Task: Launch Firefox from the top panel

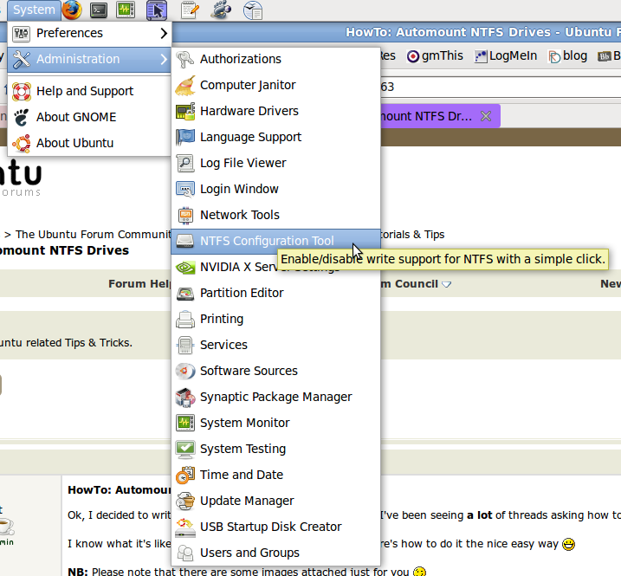Action: coord(72,10)
